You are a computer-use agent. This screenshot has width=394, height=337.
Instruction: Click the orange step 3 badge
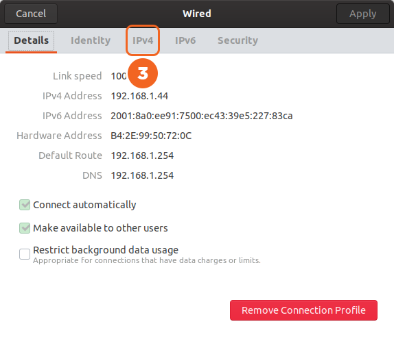pyautogui.click(x=143, y=73)
